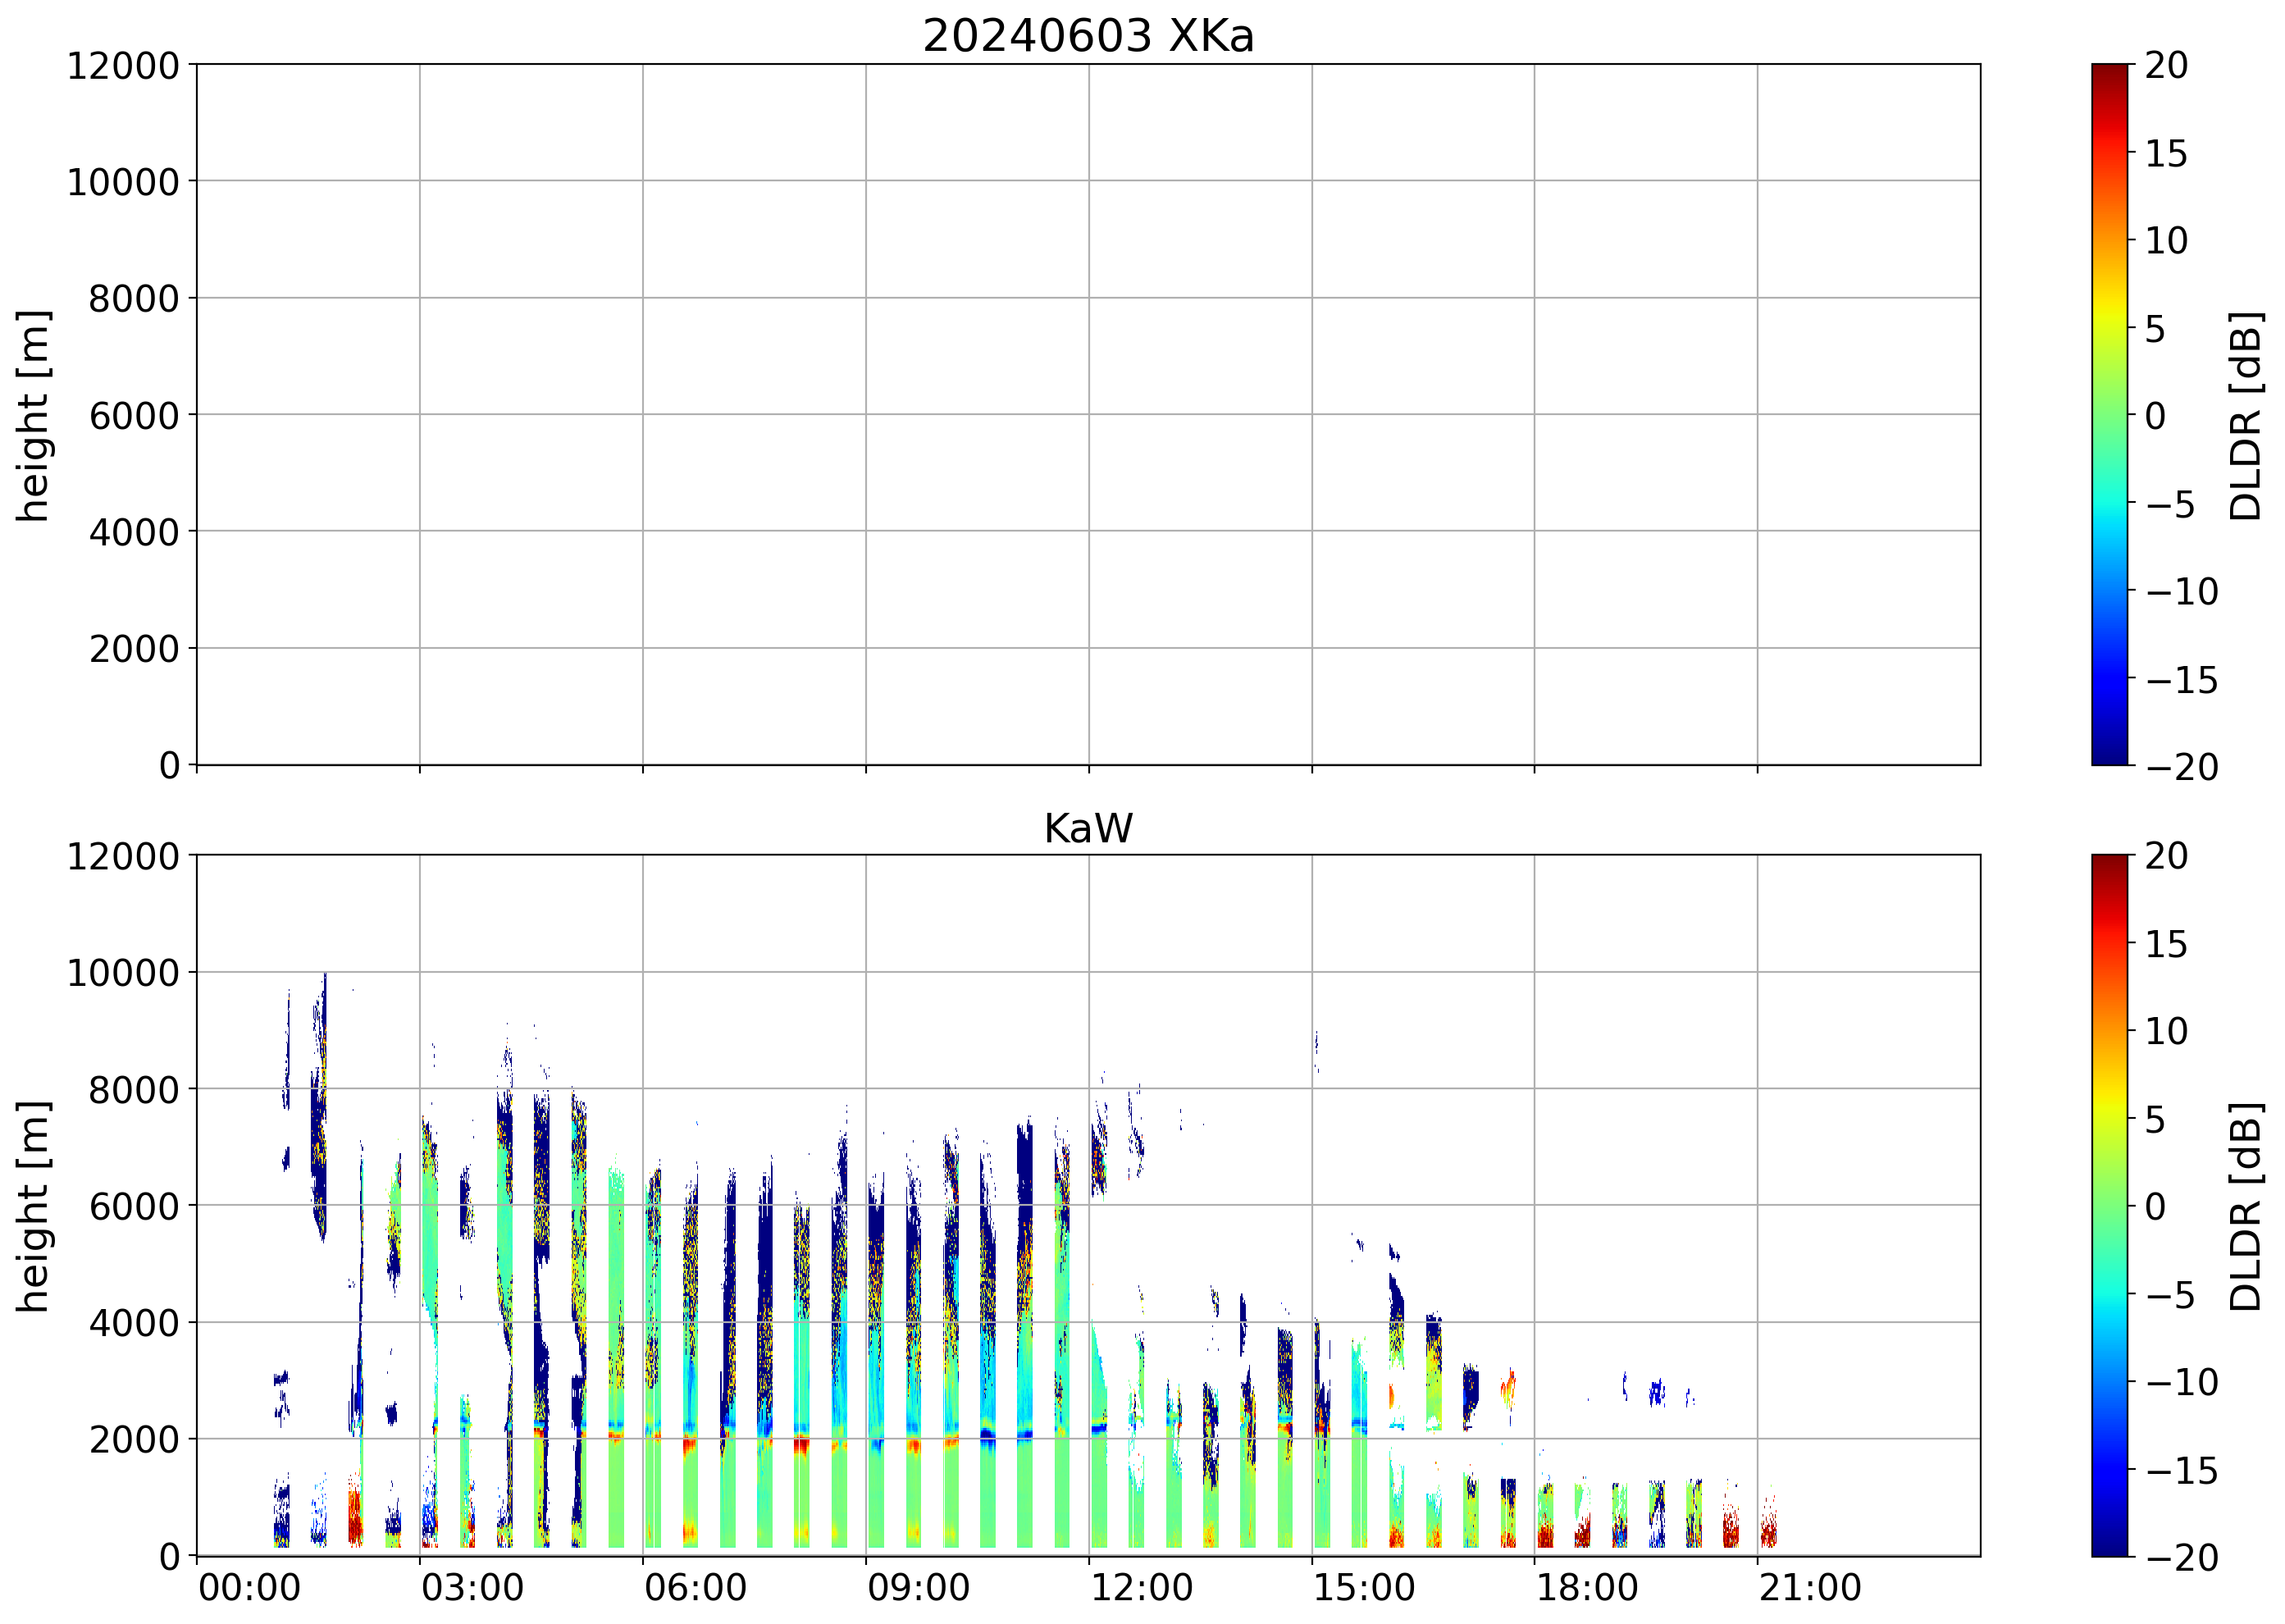Screen dimensions: 2285x1624
Task: Click the '12:00' x-axis tick label
Action: click(1141, 1587)
